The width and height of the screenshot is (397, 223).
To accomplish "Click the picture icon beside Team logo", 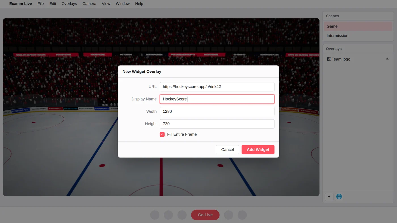I will pos(329,59).
